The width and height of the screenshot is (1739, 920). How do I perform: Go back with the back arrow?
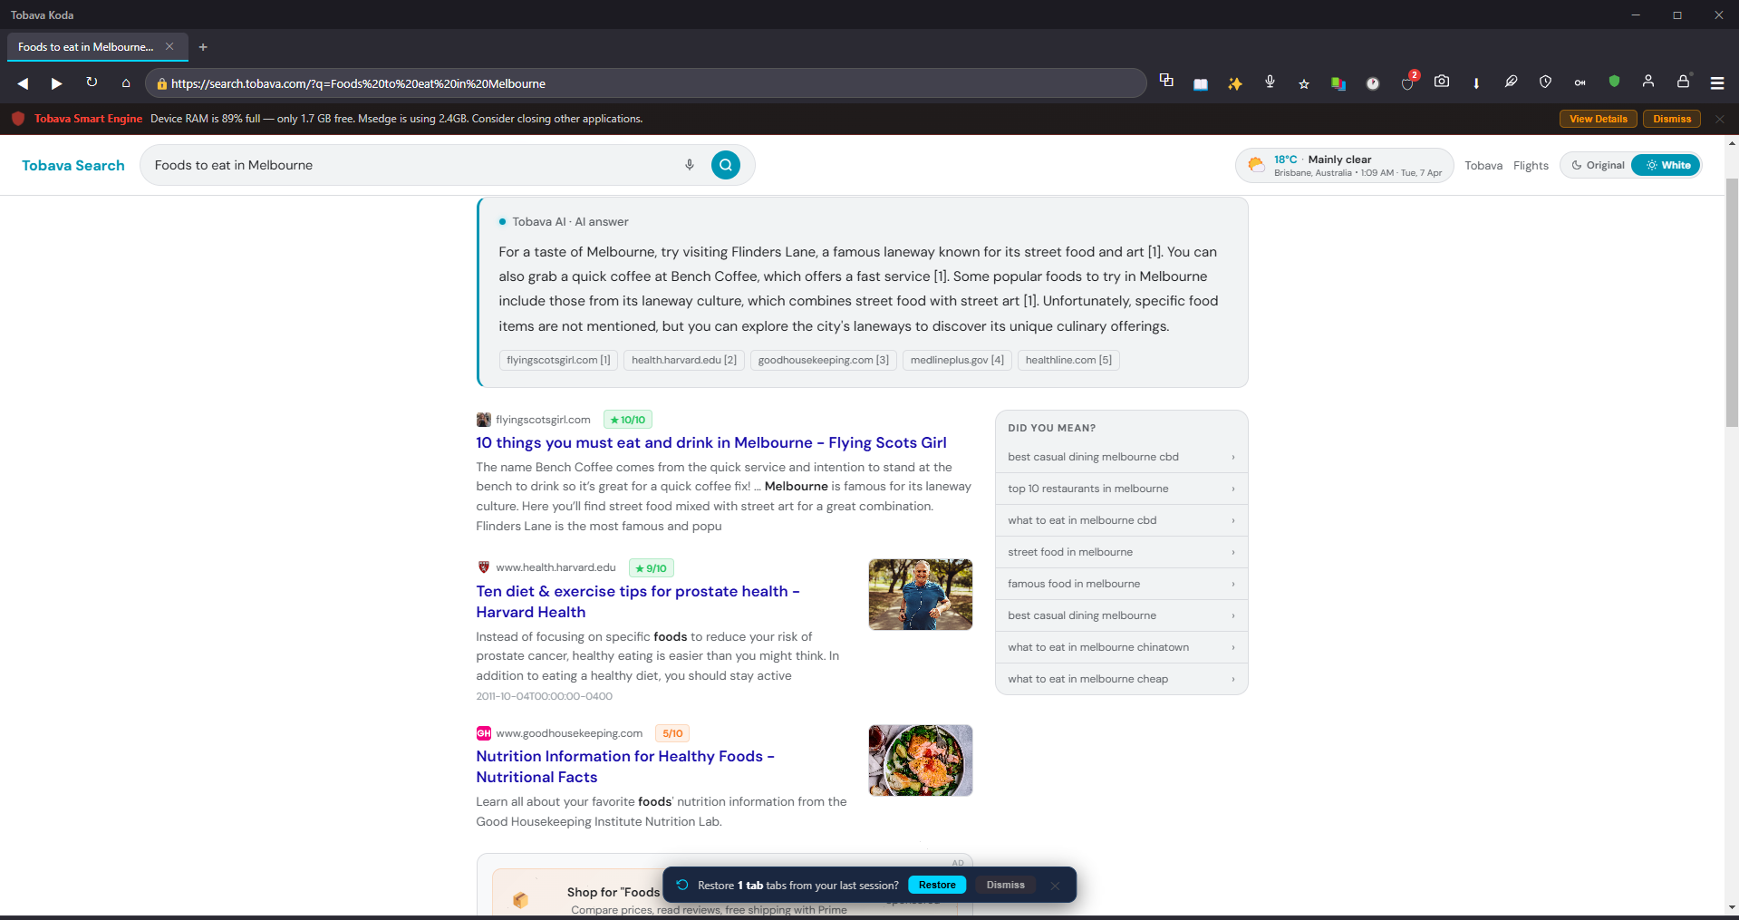(x=24, y=83)
